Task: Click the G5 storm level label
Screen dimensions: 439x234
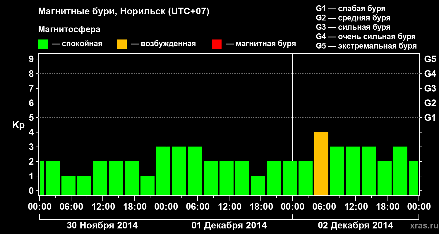Action: click(430, 59)
